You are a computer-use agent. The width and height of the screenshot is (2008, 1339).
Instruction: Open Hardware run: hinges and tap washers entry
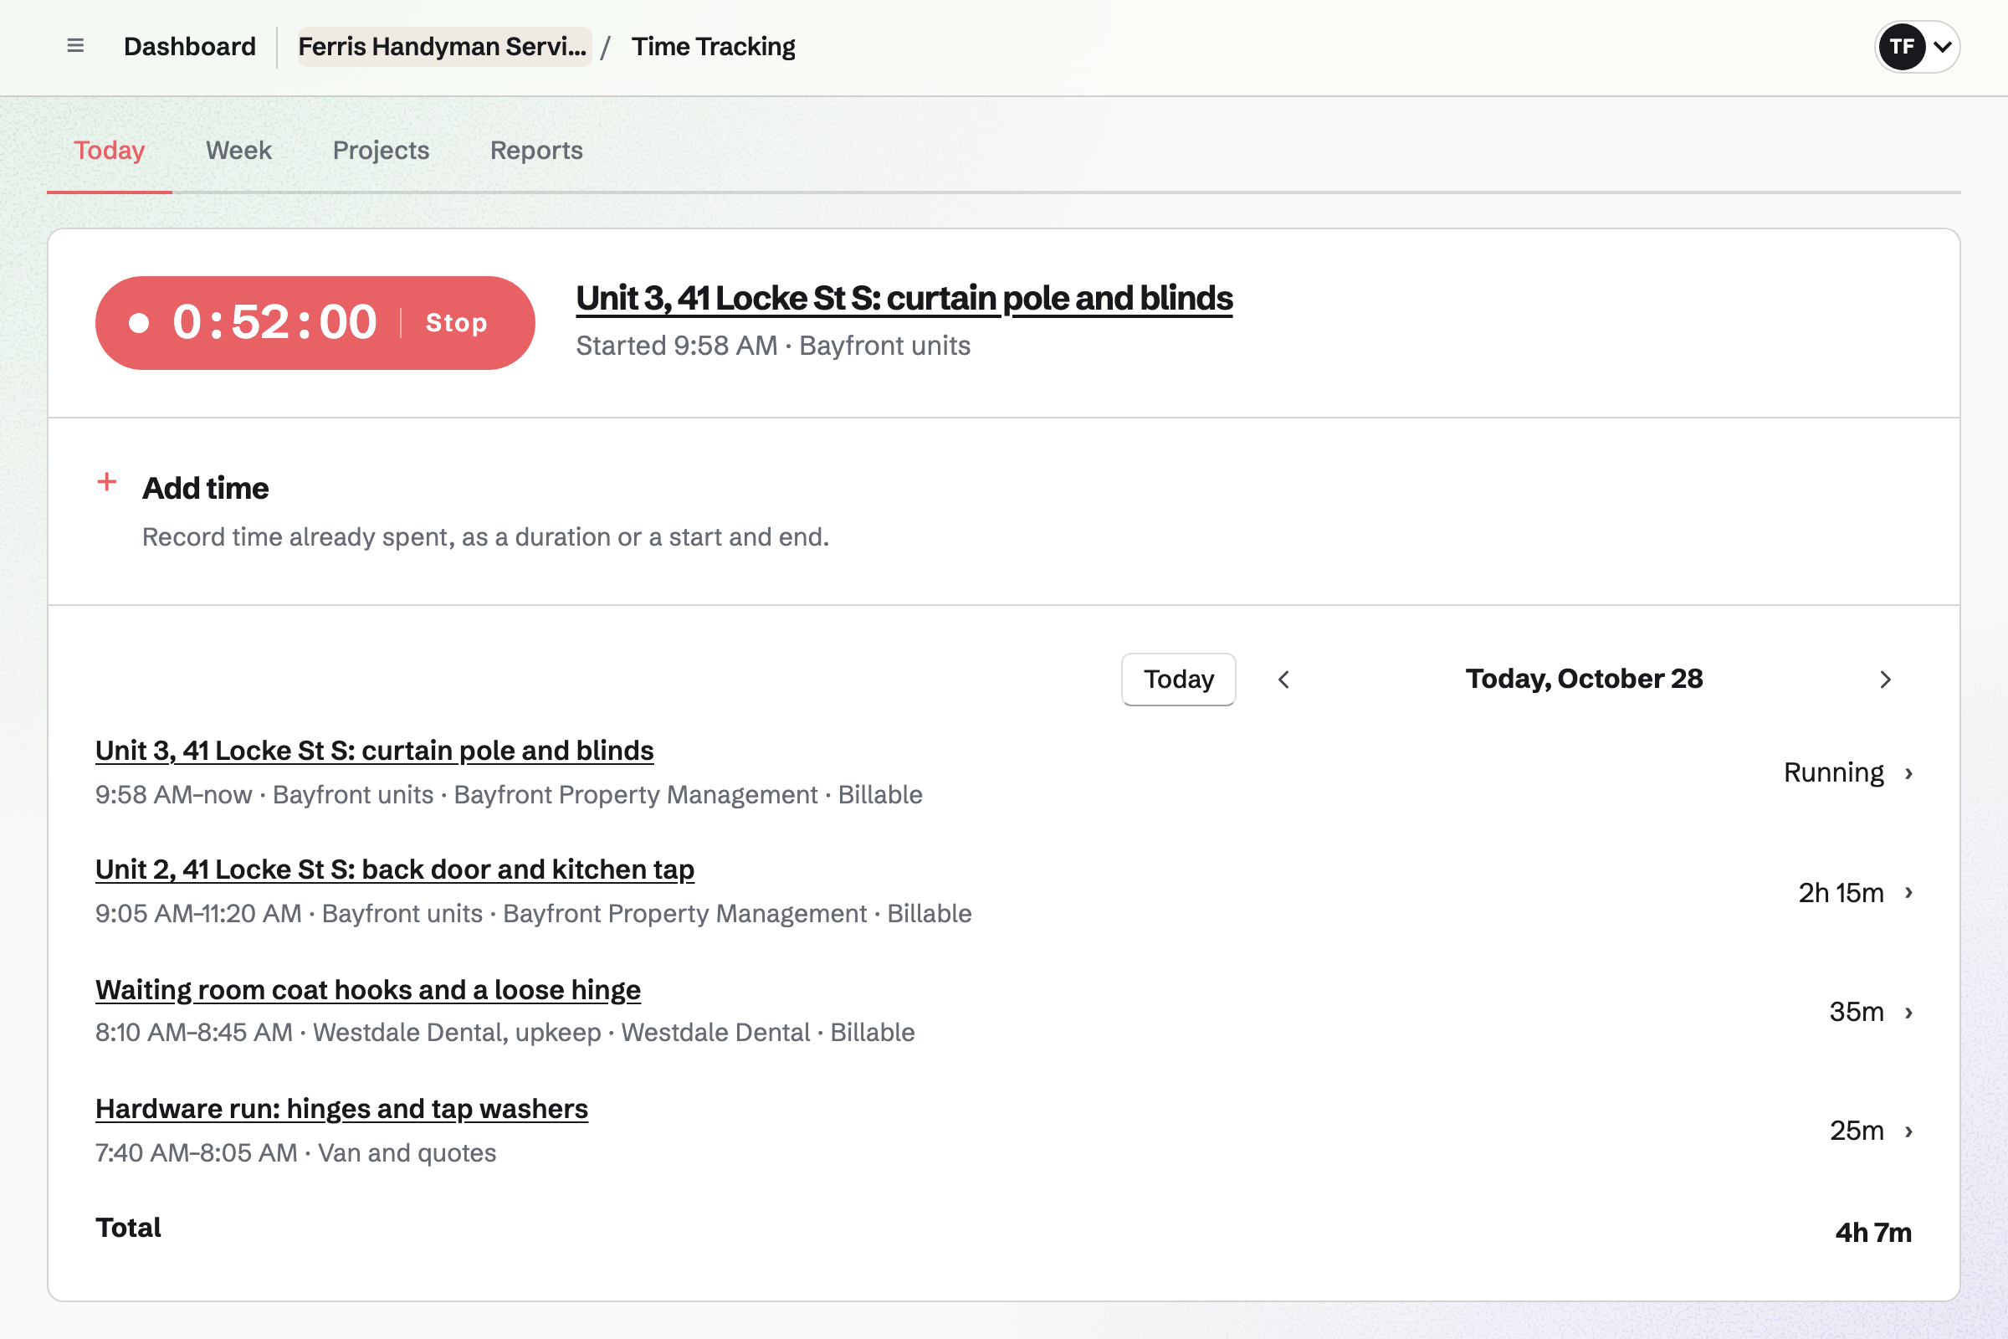(341, 1108)
